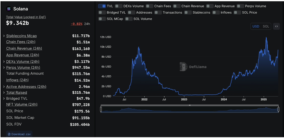Click the $47.9b Bridged TVL value
The height and width of the screenshot is (138, 284).
pos(83,99)
